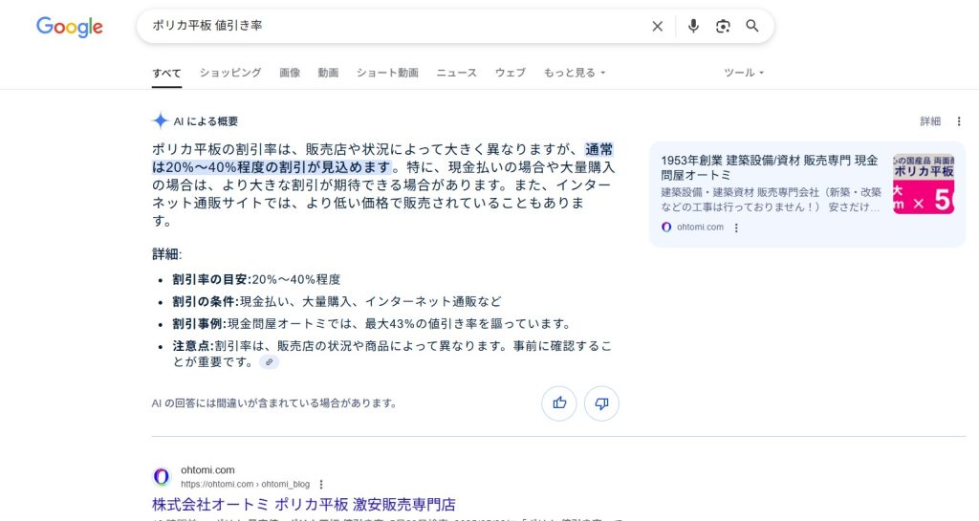Screen dimensions: 979x521
Task: Switch to ショート動画 tab
Action: (387, 73)
